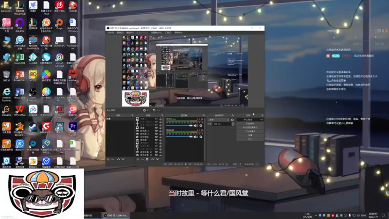The image size is (389, 219).
Task: Remove source using Sources minus icon
Action: click(x=142, y=159)
